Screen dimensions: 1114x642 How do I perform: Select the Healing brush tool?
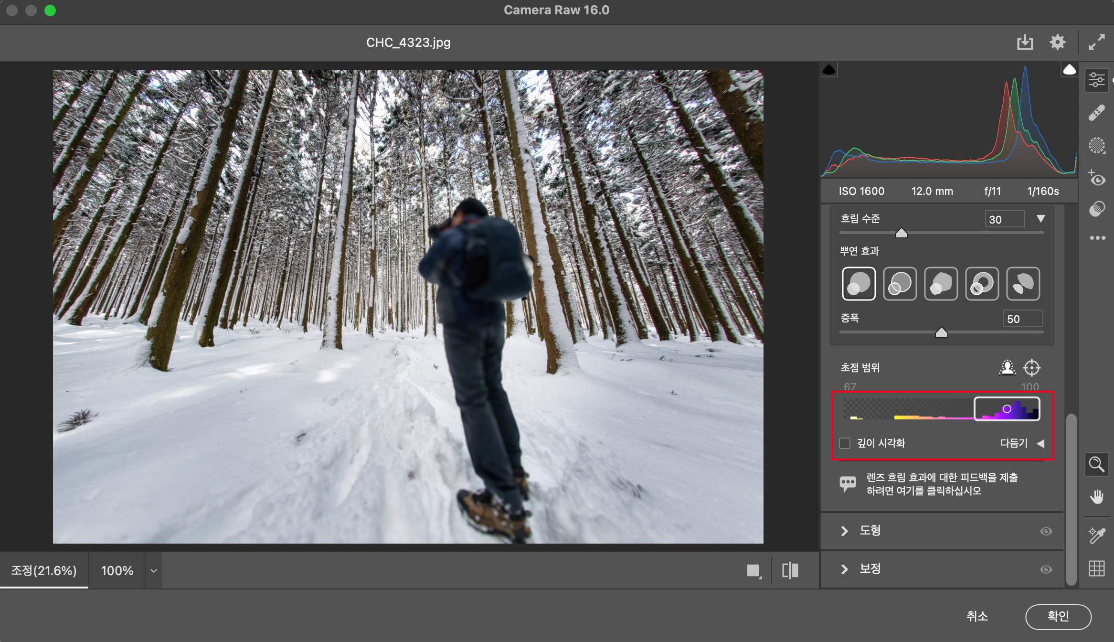click(x=1097, y=113)
